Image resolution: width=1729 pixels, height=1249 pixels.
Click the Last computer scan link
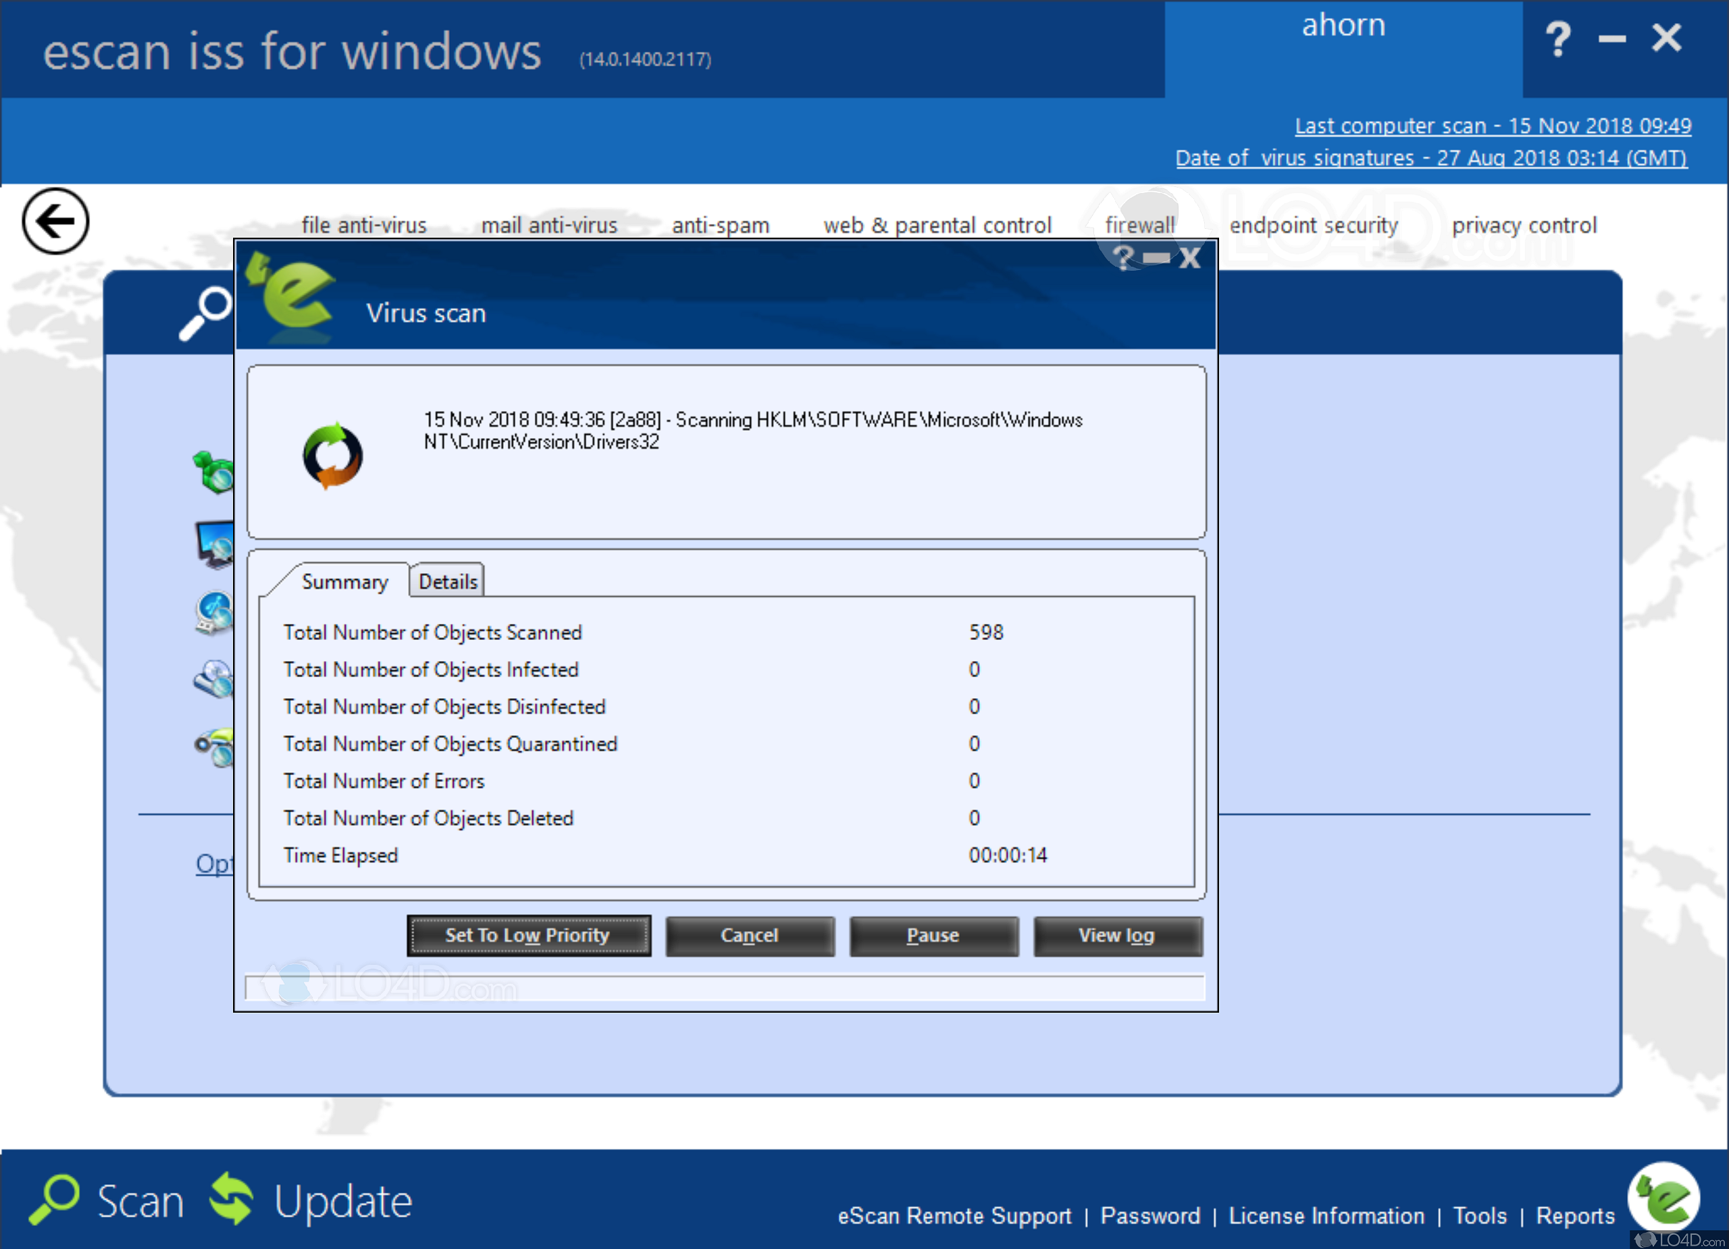1493,126
